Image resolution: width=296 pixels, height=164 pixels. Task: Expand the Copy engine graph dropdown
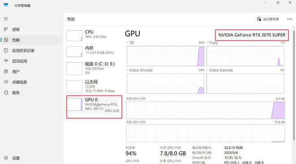pyautogui.click(x=207, y=43)
